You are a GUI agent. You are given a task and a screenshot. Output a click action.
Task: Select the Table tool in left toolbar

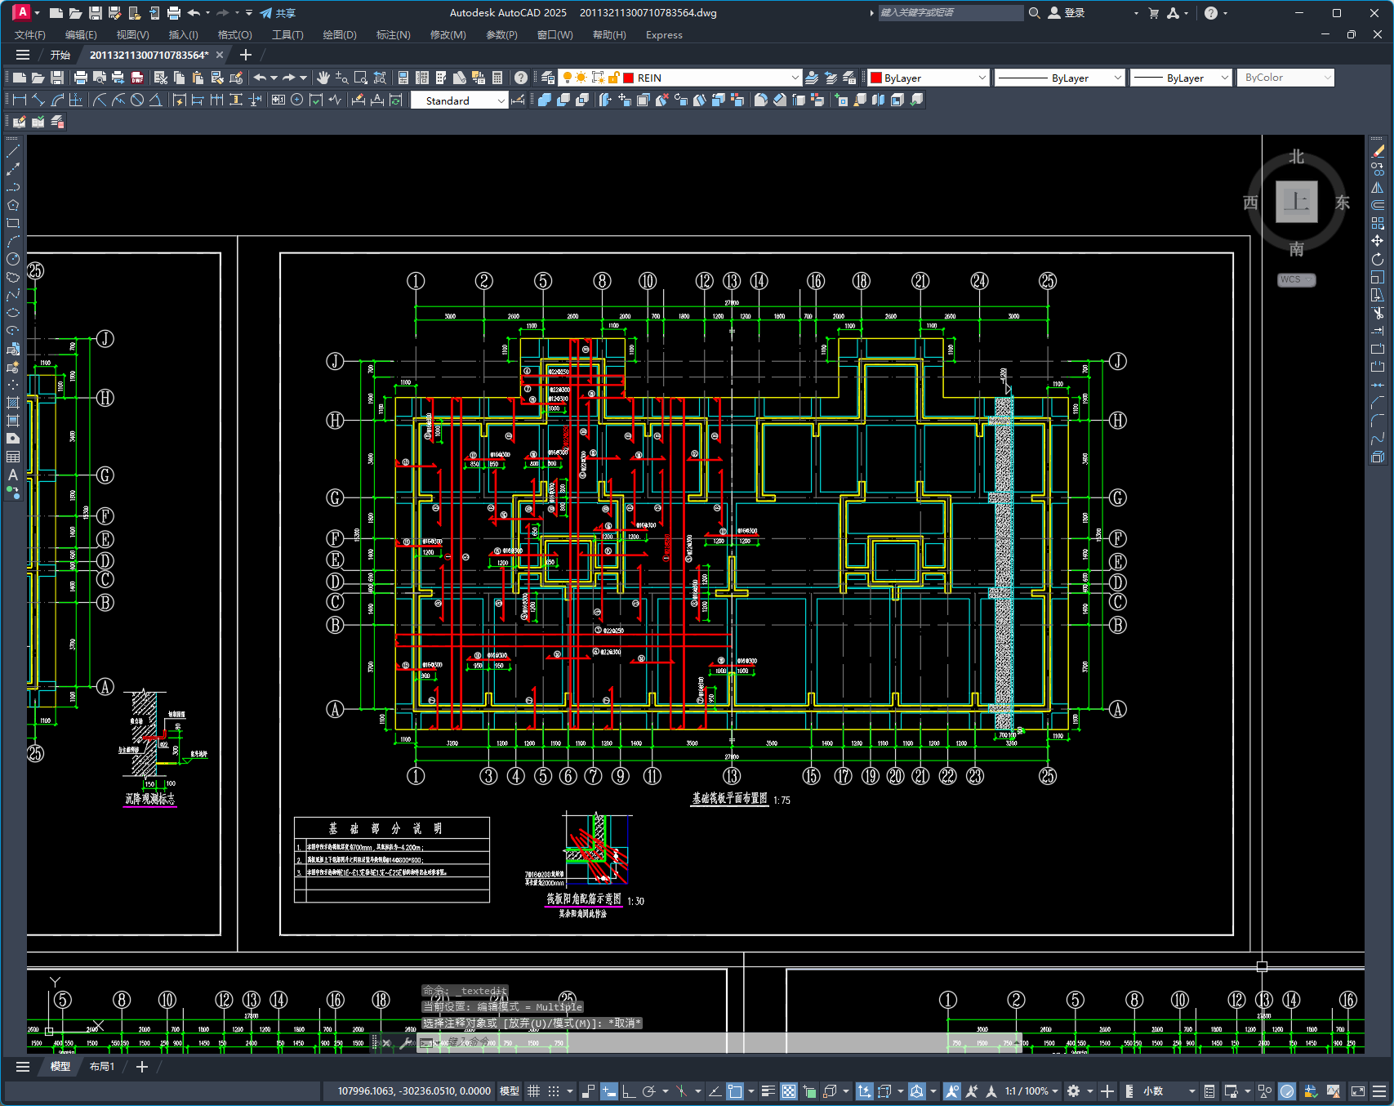pos(13,457)
